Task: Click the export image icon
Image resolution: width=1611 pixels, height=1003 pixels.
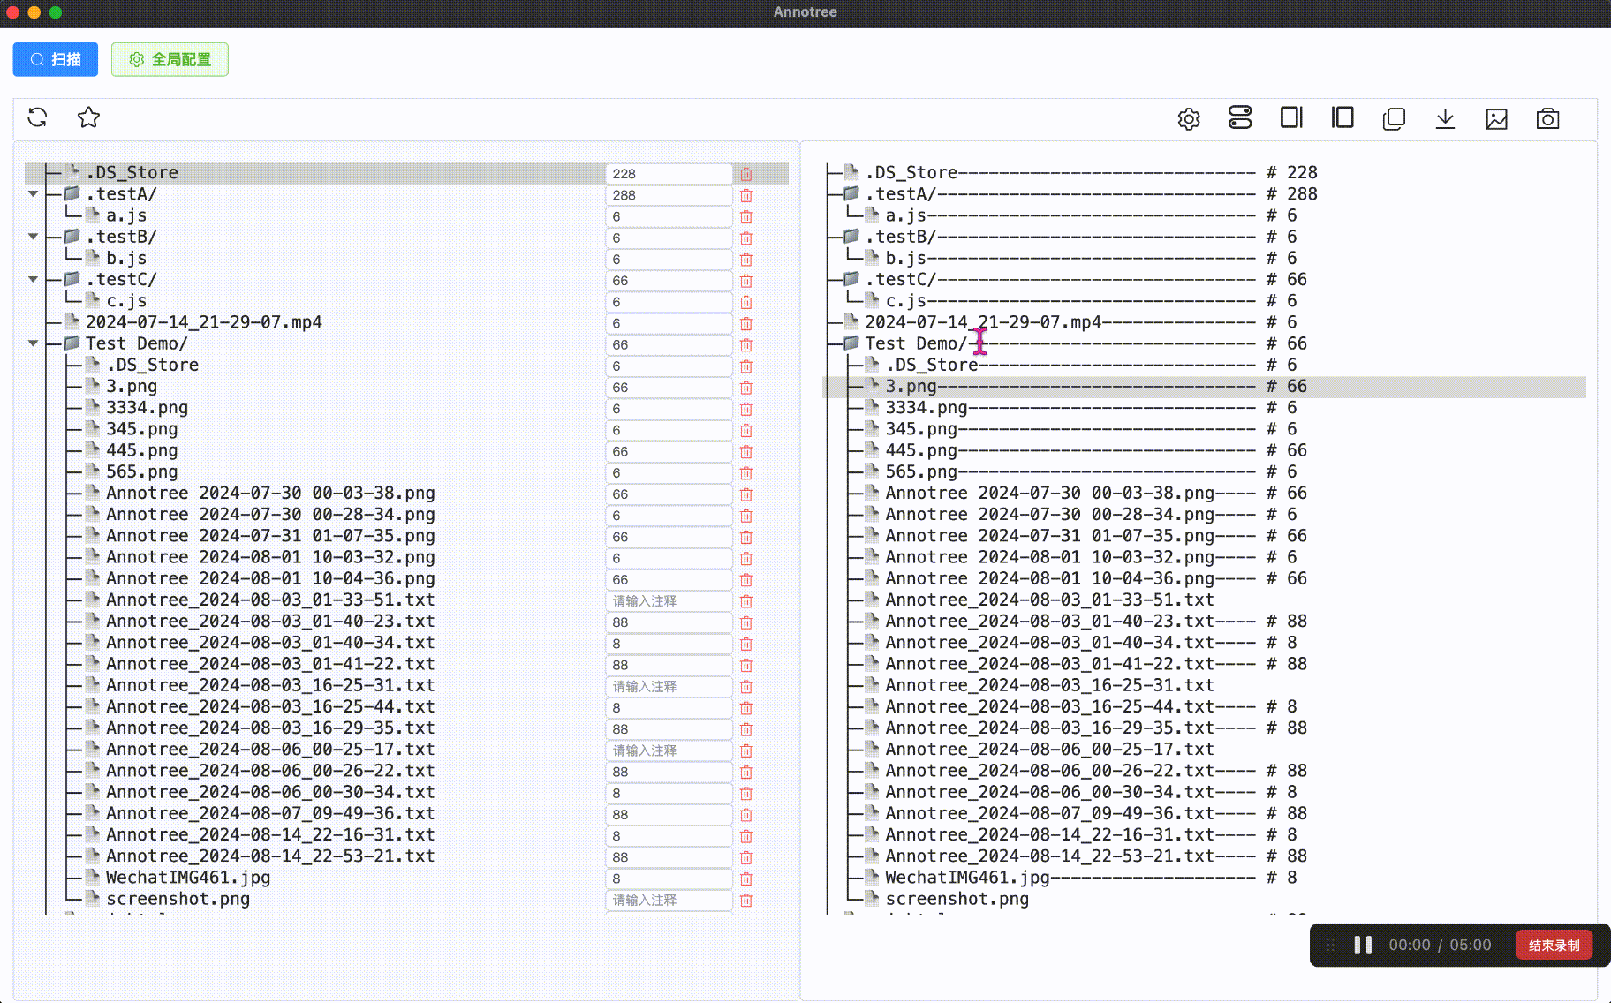Action: 1496,118
